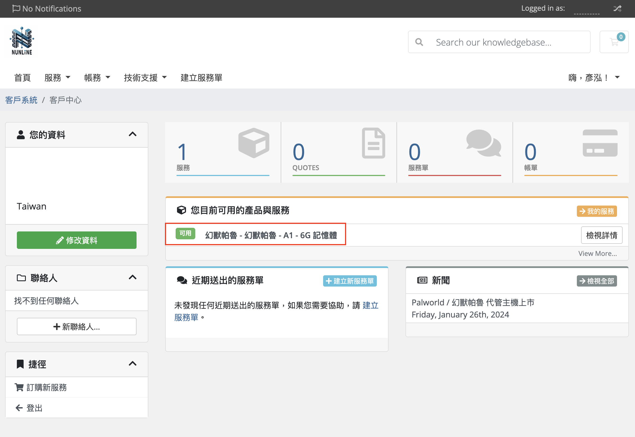Click the 修改資料 green button

pos(77,240)
